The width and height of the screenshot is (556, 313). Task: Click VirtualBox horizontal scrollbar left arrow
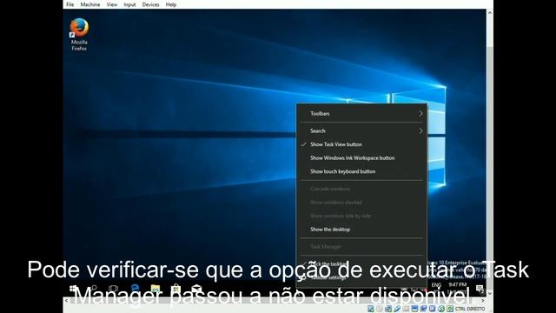tap(66, 300)
